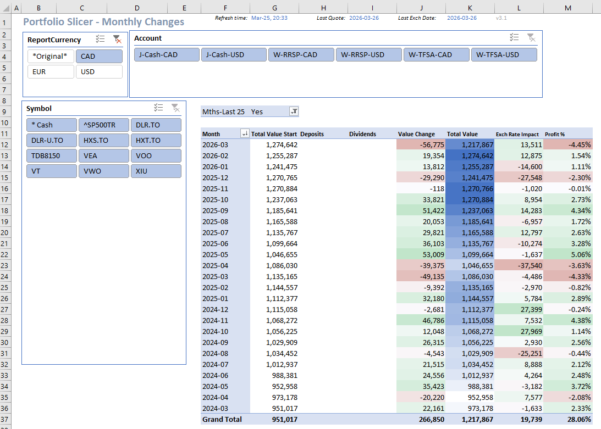The image size is (601, 429).
Task: Clear filter icon on Account slicer
Action: pyautogui.click(x=531, y=37)
